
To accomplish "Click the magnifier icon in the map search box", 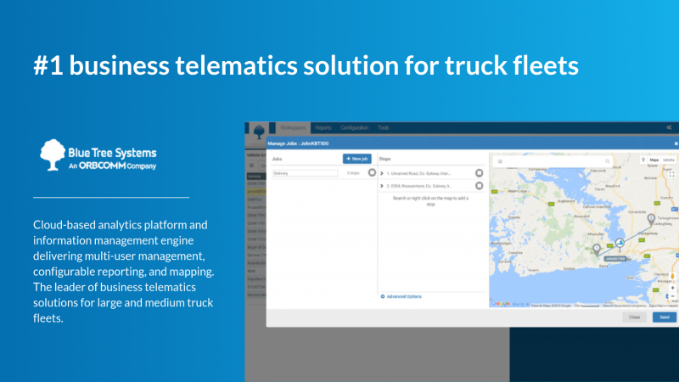I will (x=607, y=161).
